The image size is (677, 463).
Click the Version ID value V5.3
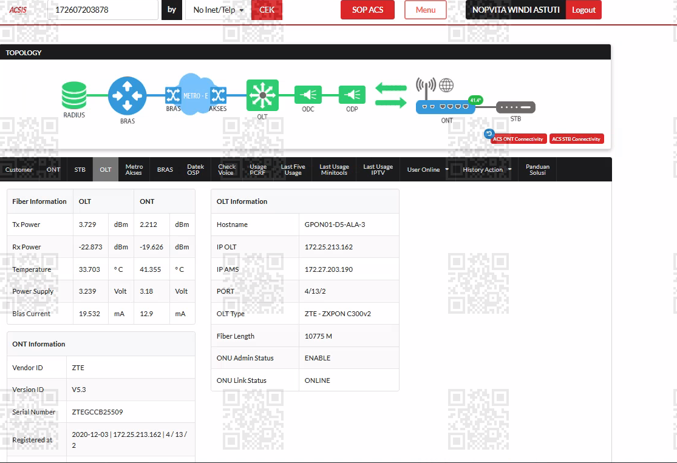[79, 390]
